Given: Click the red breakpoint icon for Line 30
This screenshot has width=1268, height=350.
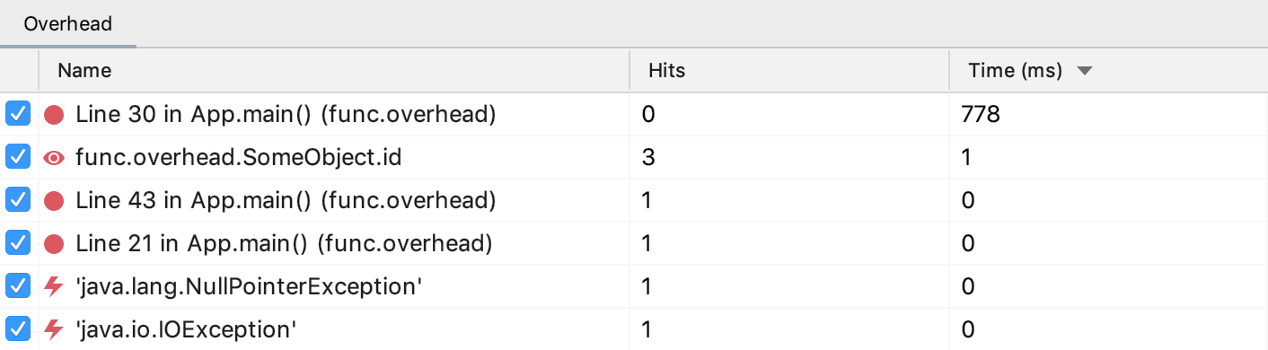Looking at the screenshot, I should pos(55,115).
